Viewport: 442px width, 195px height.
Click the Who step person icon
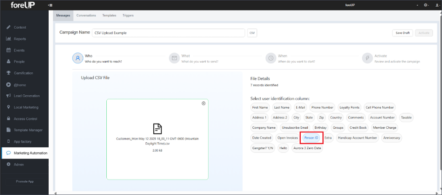point(78,58)
